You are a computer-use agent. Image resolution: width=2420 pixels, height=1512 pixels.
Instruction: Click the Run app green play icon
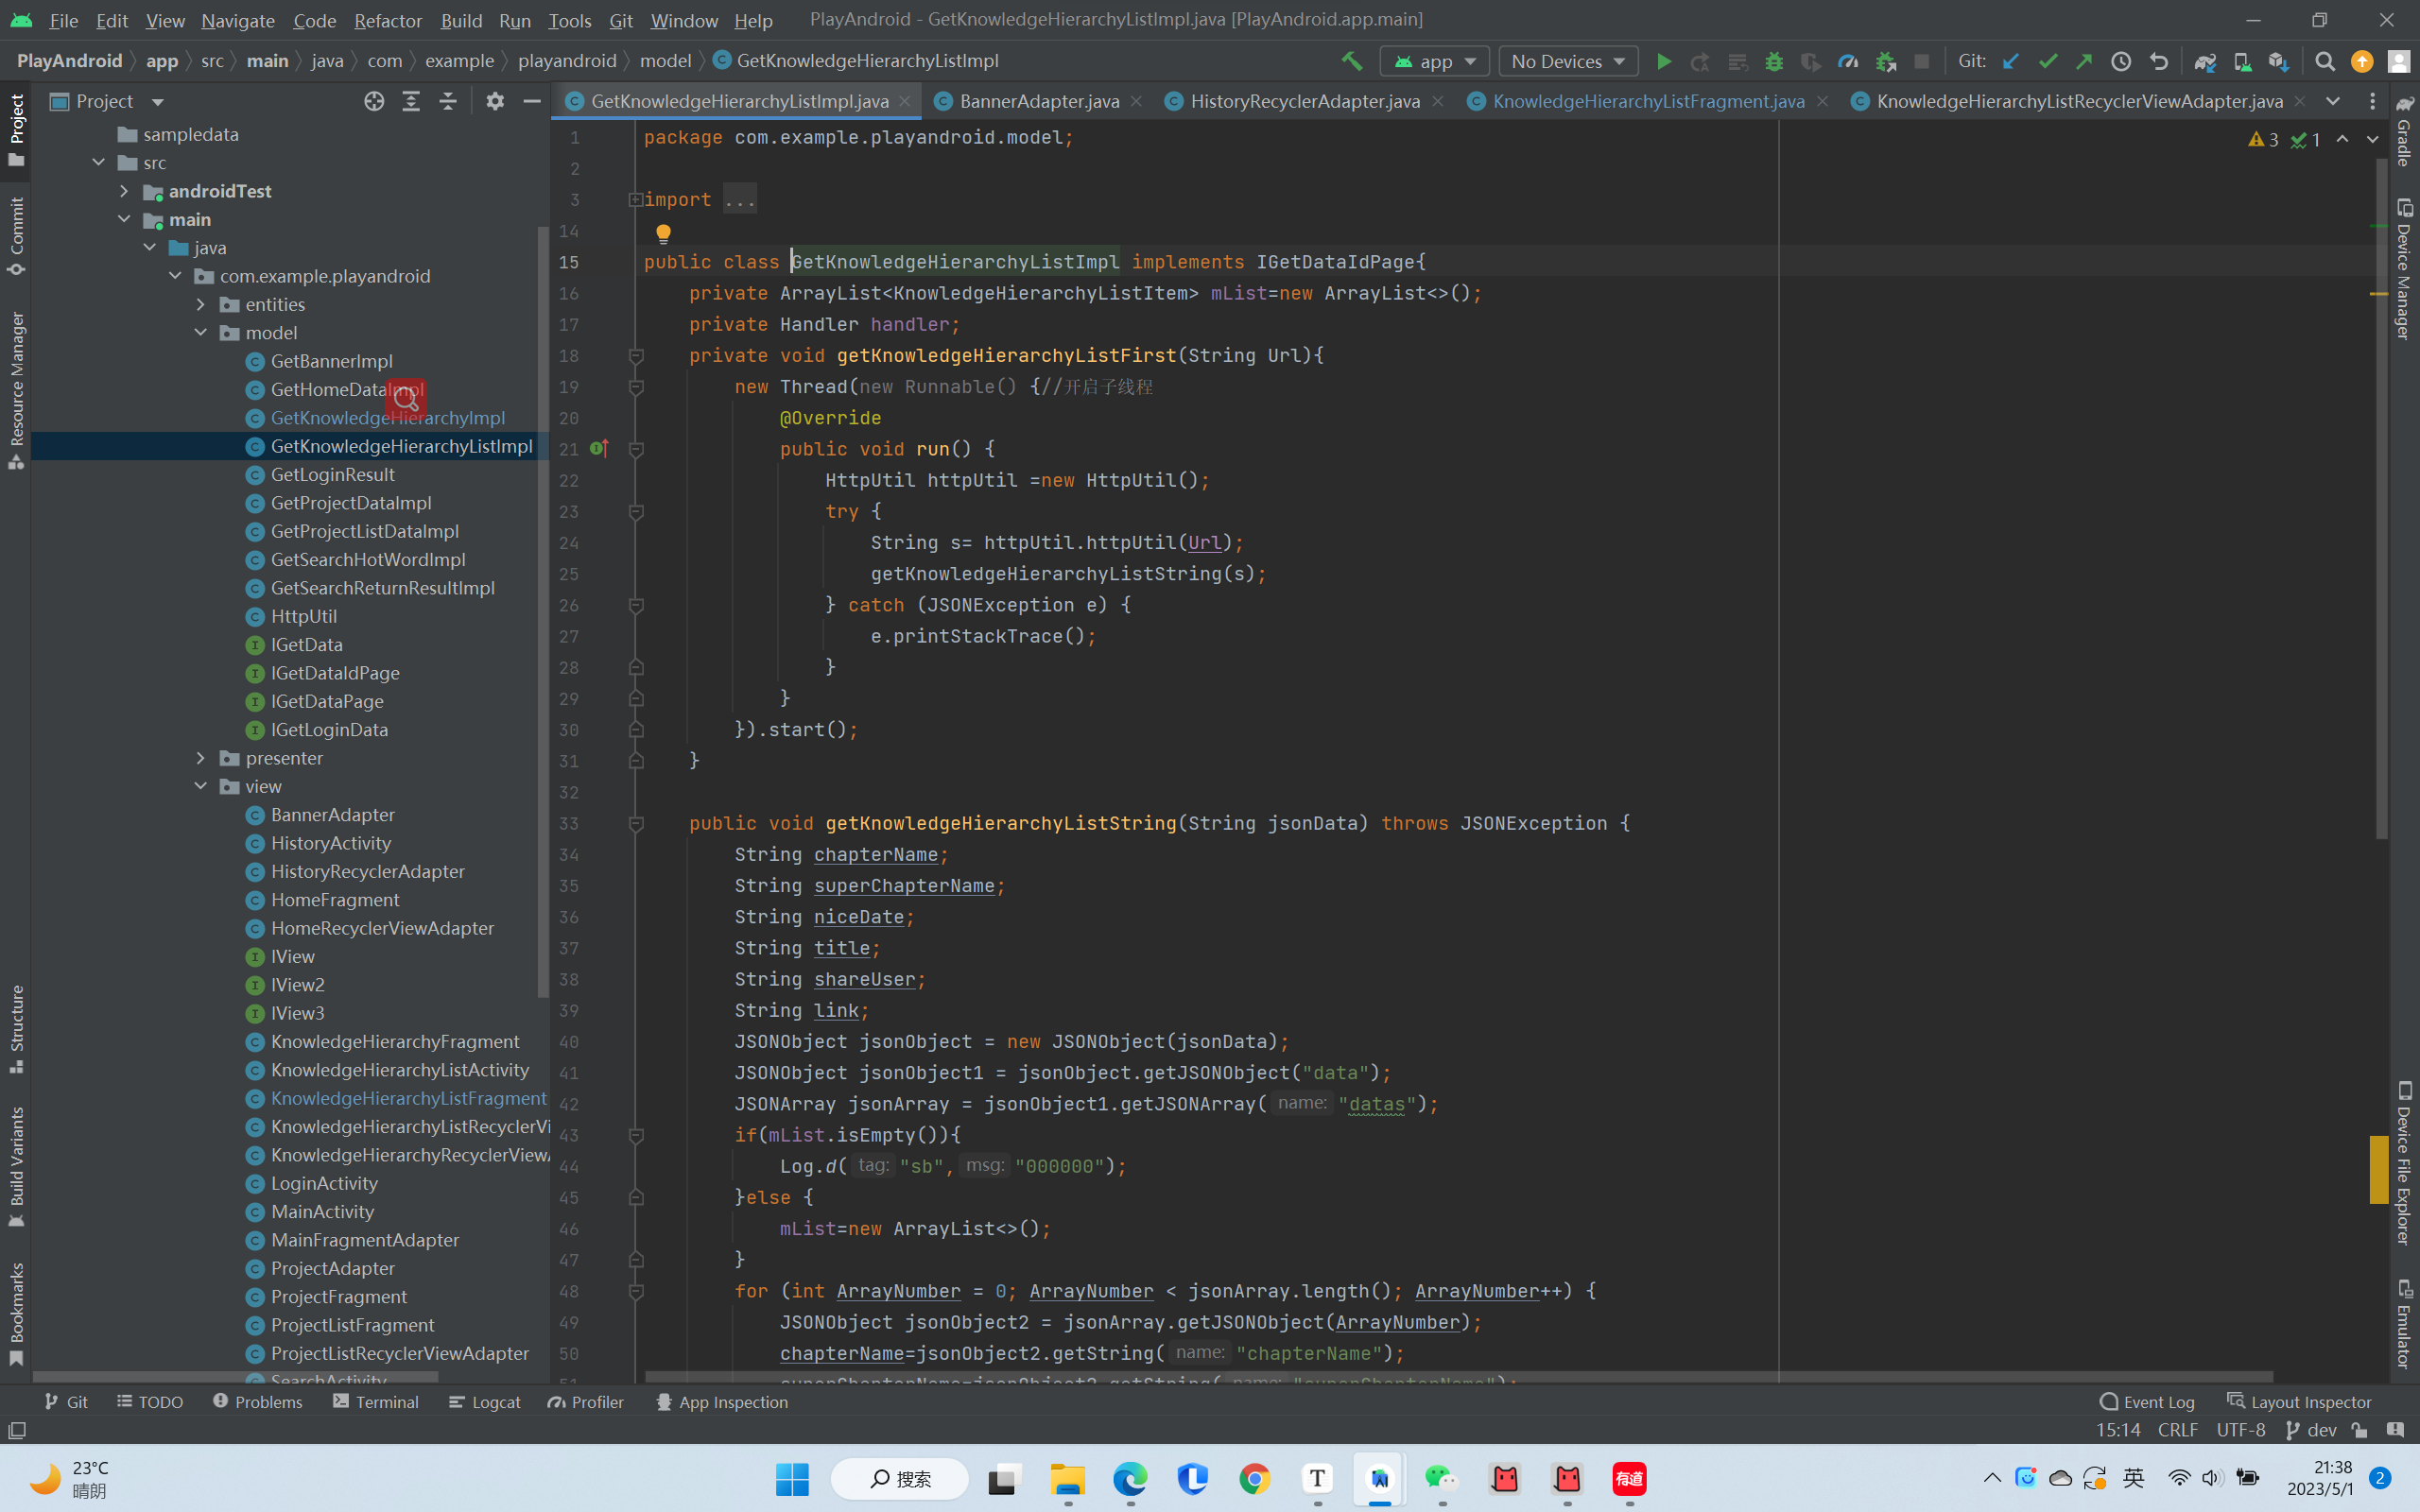pyautogui.click(x=1663, y=61)
